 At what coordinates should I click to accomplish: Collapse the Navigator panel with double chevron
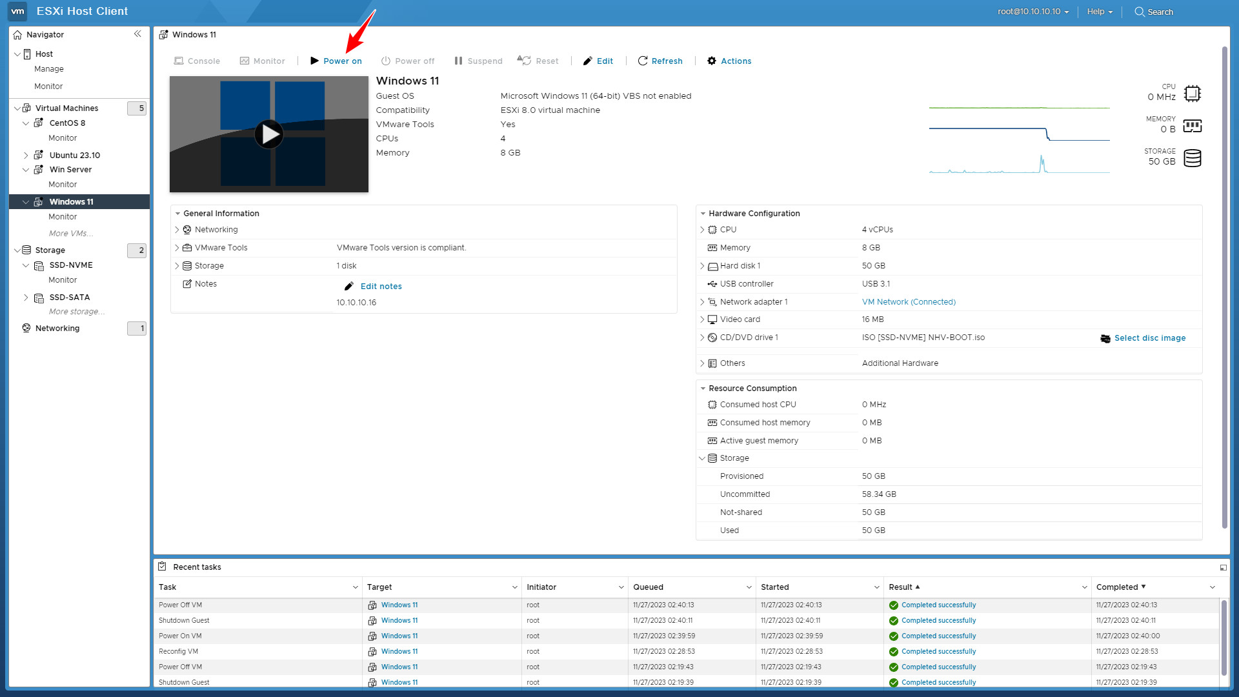coord(137,34)
